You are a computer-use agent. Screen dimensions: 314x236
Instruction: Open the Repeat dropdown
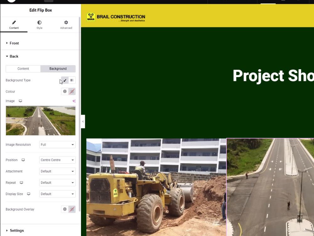[57, 183]
